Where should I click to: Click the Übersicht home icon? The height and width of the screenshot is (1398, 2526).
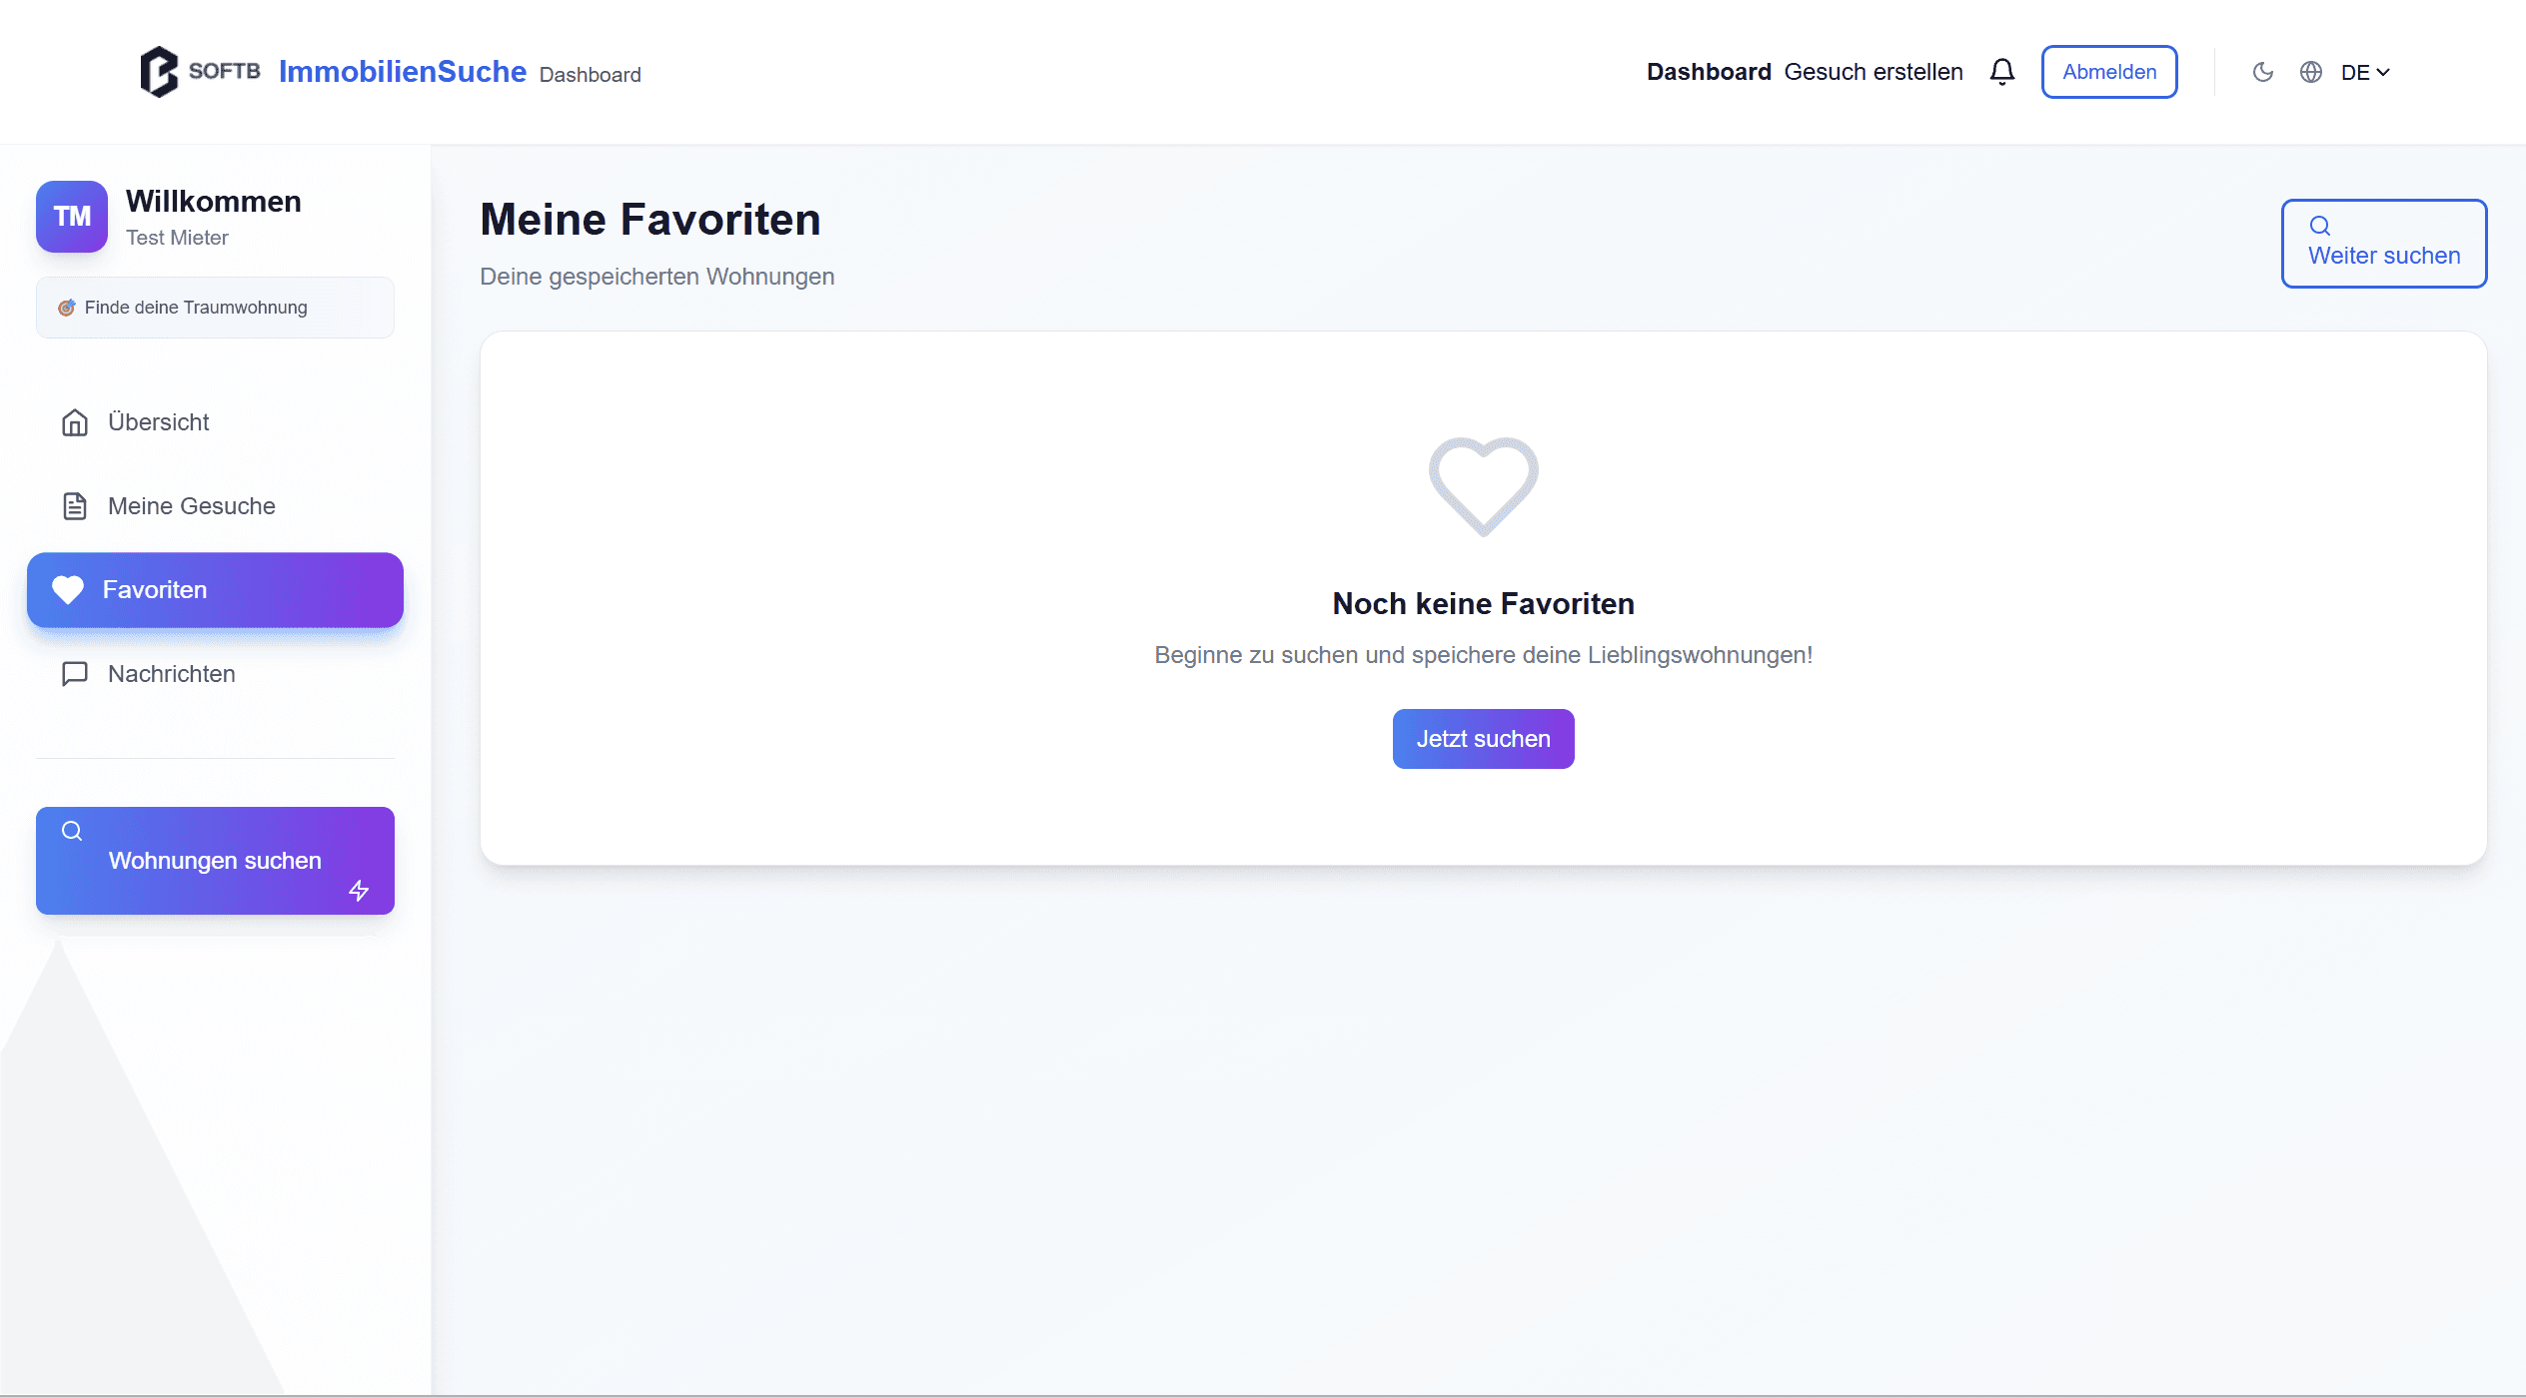pyautogui.click(x=75, y=422)
